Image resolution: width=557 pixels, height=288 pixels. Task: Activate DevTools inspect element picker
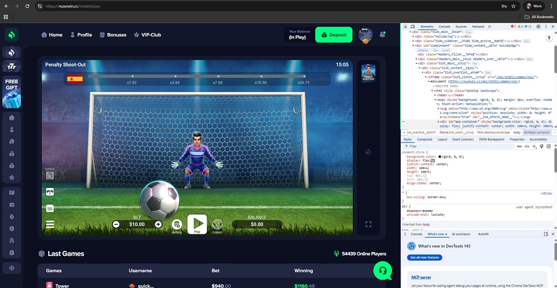pyautogui.click(x=405, y=27)
